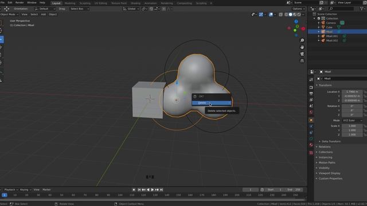Open the Help menu
This screenshot has height=206, width=367.
[42, 2]
